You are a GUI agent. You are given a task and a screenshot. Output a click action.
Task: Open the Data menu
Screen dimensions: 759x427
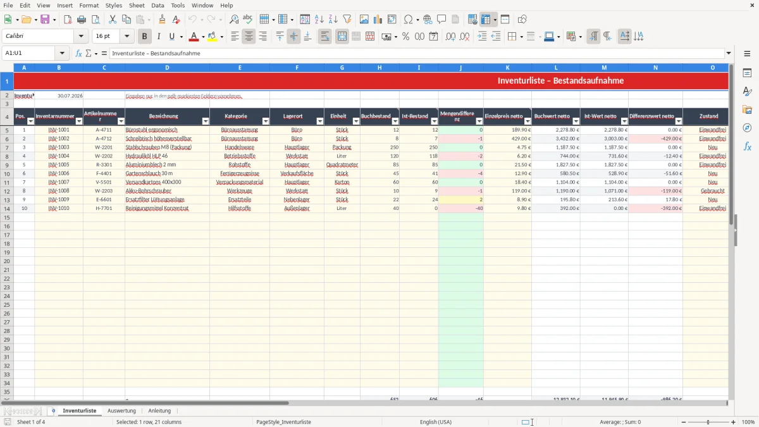[x=157, y=5]
